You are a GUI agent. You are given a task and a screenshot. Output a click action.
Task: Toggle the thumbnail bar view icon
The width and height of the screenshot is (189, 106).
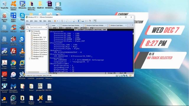click(83, 21)
